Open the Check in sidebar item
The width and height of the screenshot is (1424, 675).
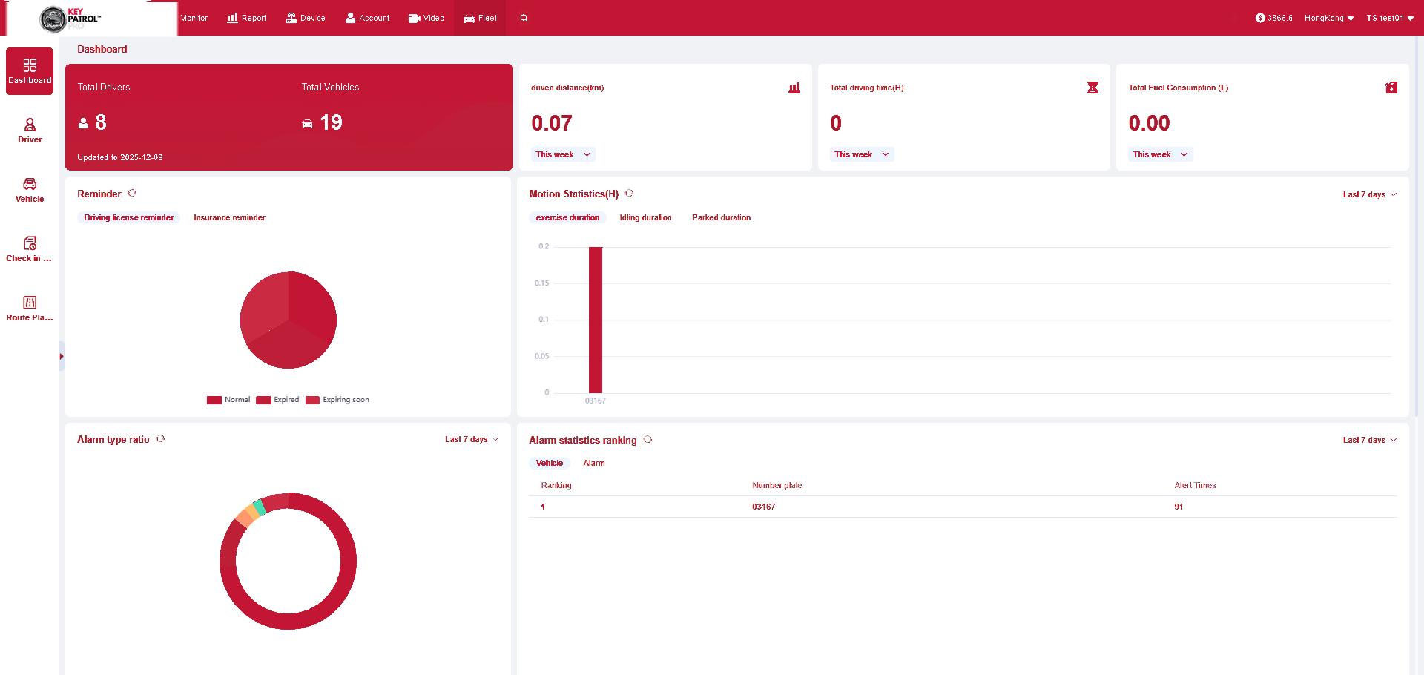coord(30,249)
